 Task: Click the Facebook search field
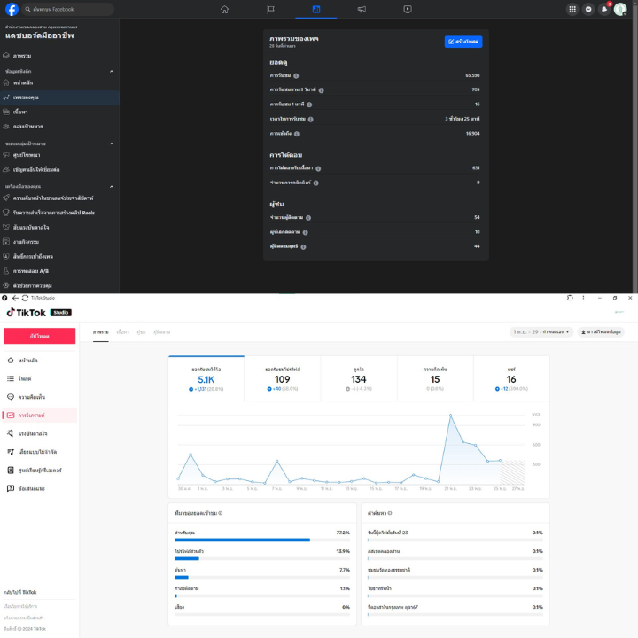67,9
